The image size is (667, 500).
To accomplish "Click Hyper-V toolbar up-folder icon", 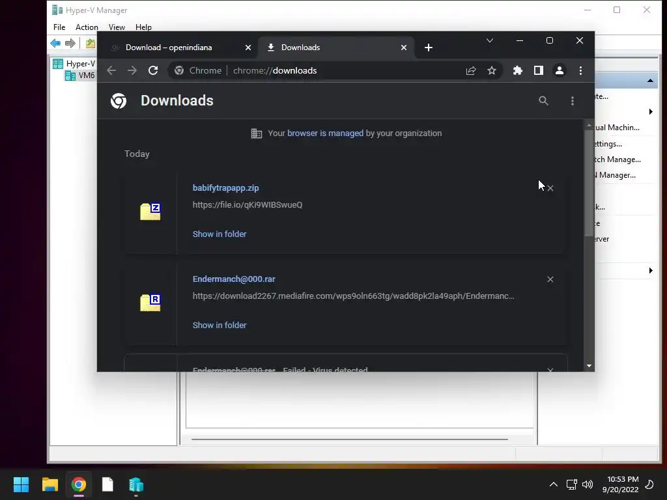I will (90, 43).
